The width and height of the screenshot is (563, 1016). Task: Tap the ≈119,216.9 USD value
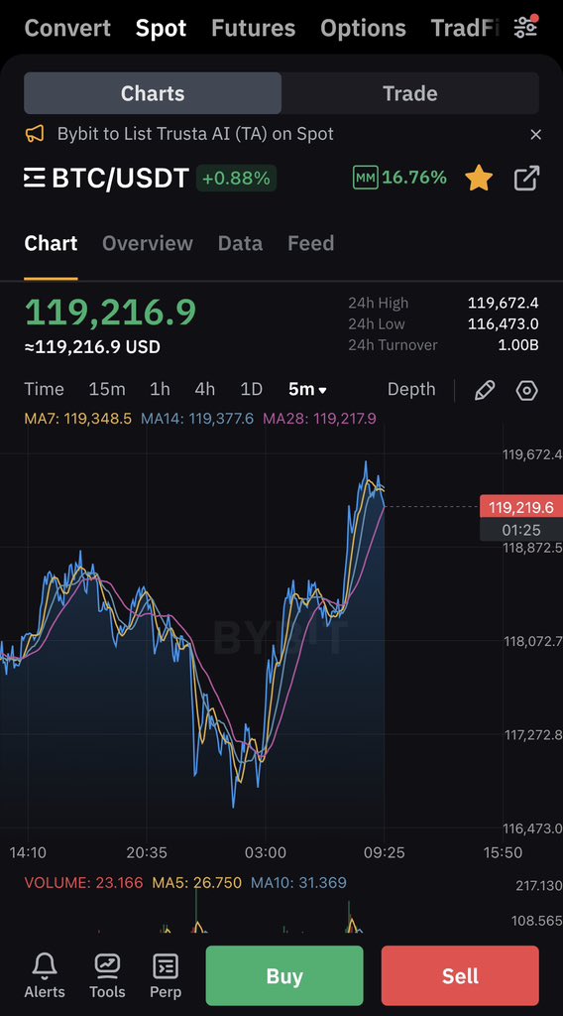pyautogui.click(x=92, y=346)
